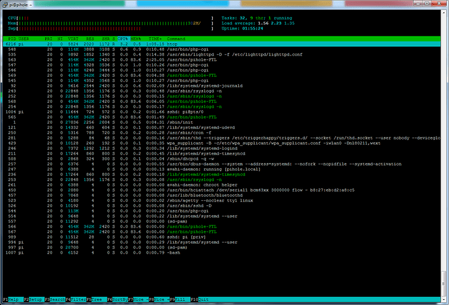Select the php-cgi process with PID 544
The image size is (449, 305).
click(222, 211)
